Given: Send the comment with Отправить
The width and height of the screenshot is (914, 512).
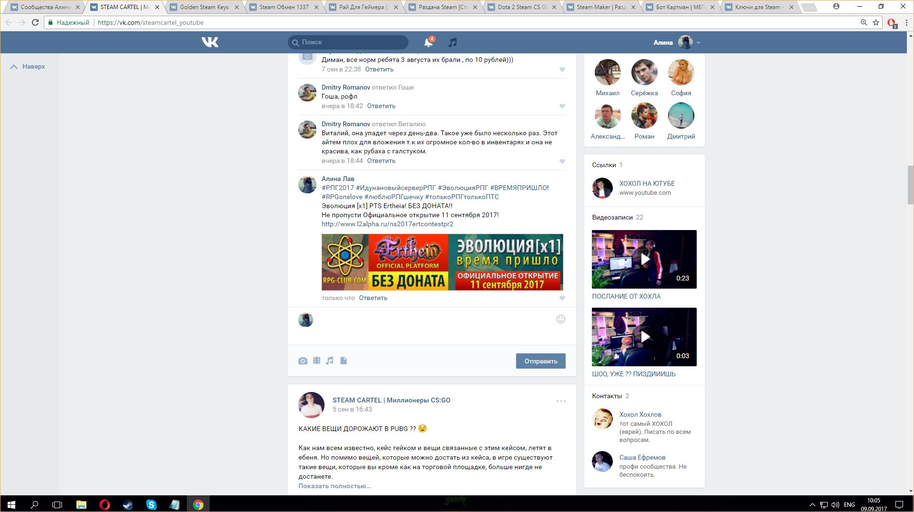Looking at the screenshot, I should 540,361.
